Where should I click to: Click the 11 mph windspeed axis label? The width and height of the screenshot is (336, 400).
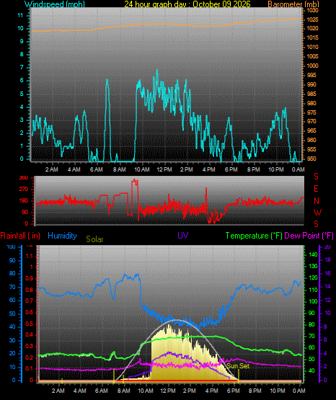20,16
